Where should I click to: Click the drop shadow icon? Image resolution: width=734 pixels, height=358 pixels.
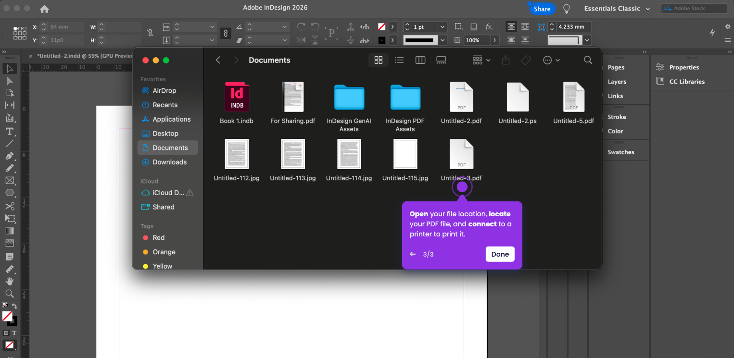(474, 26)
